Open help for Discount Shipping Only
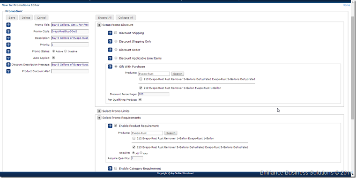 110,42
